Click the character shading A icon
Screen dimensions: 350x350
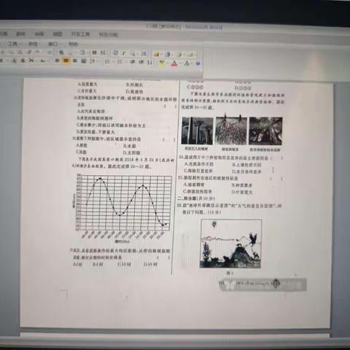(23, 61)
